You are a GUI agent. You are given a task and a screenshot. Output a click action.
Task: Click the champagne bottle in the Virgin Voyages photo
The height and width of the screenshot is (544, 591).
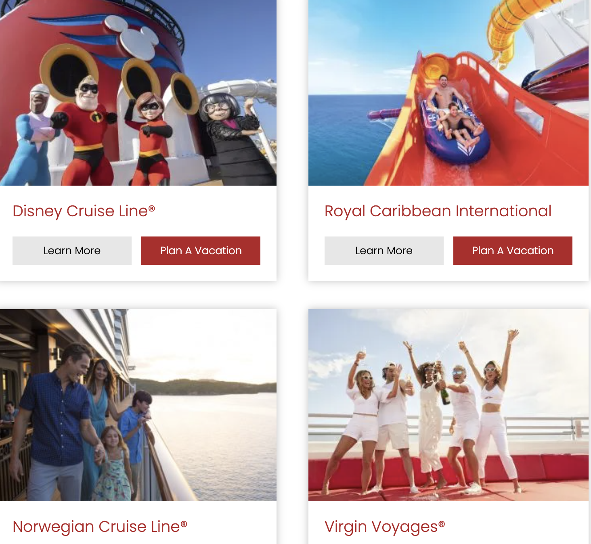point(445,395)
